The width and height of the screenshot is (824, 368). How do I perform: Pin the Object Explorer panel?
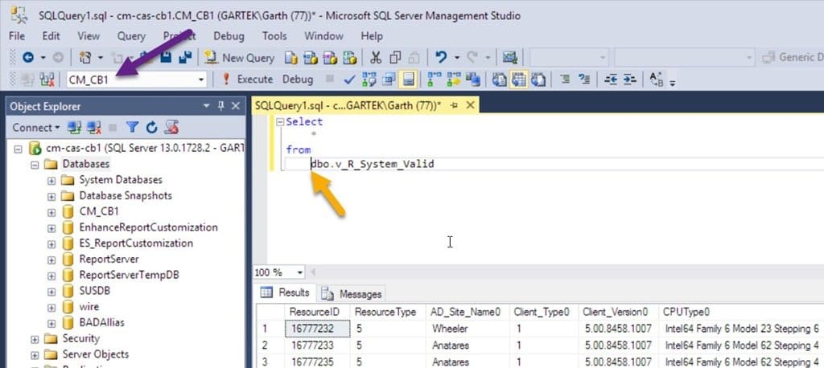point(221,106)
